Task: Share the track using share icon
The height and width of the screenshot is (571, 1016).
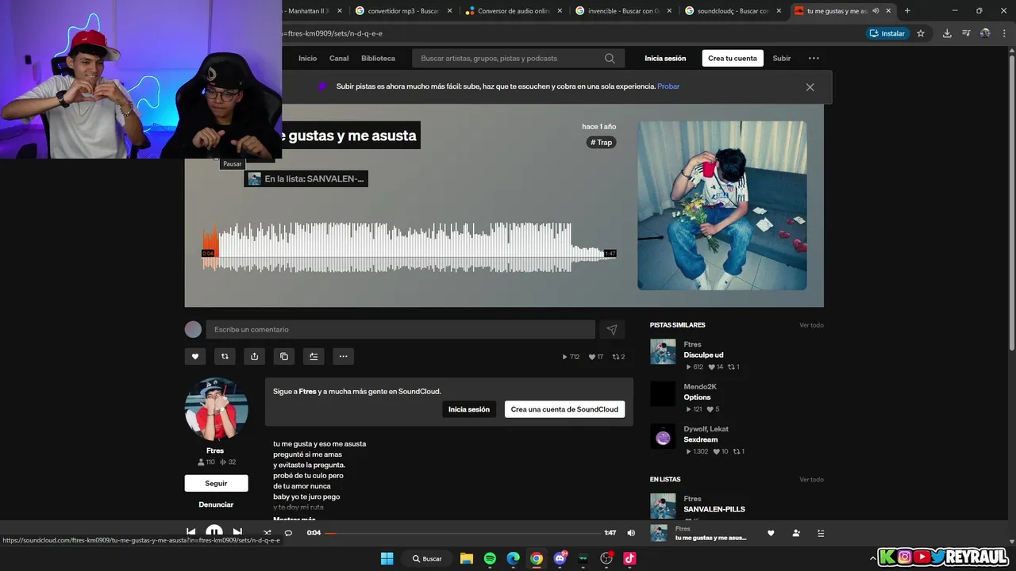Action: coord(254,356)
